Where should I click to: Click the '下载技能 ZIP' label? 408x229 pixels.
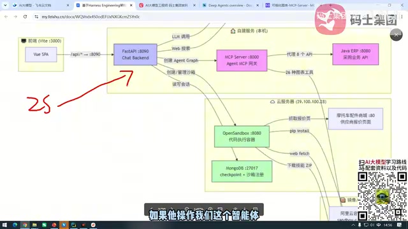click(299, 165)
